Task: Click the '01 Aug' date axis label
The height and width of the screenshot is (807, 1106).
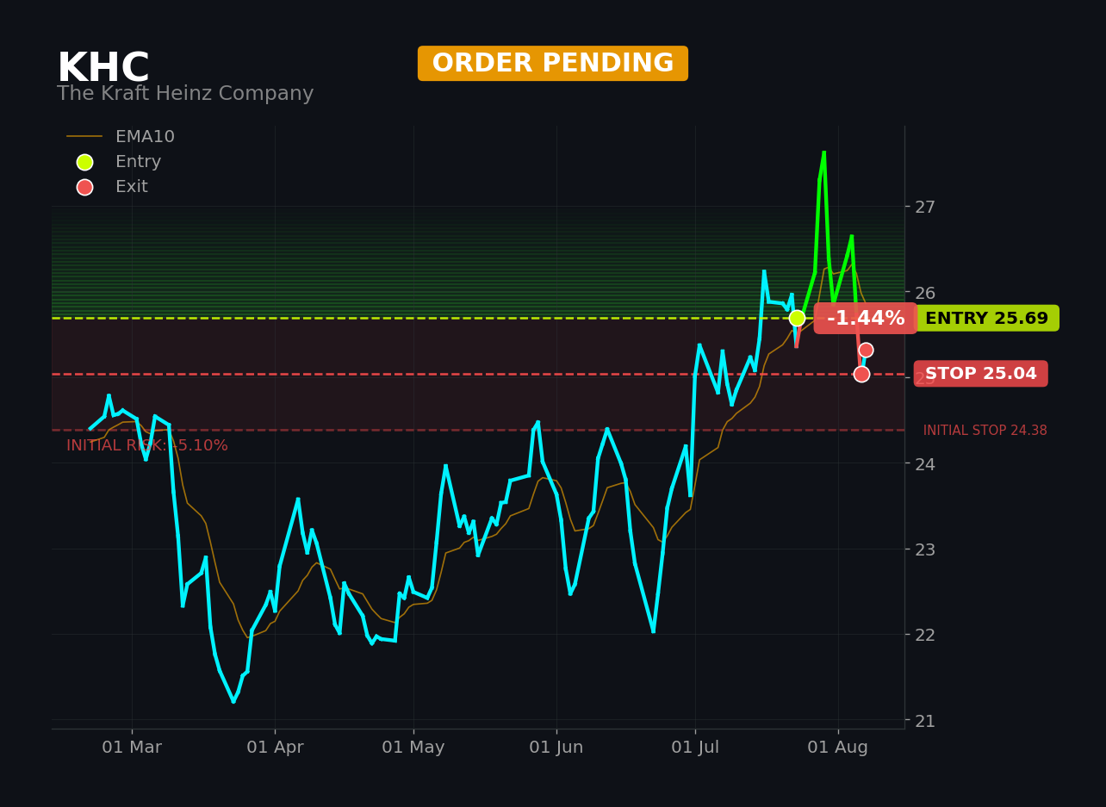Action: tap(838, 748)
